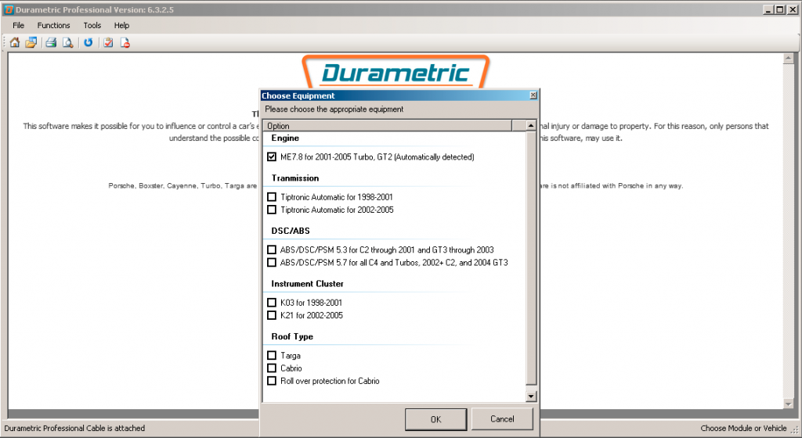Click the document with red stop icon
The width and height of the screenshot is (802, 438).
pos(125,43)
